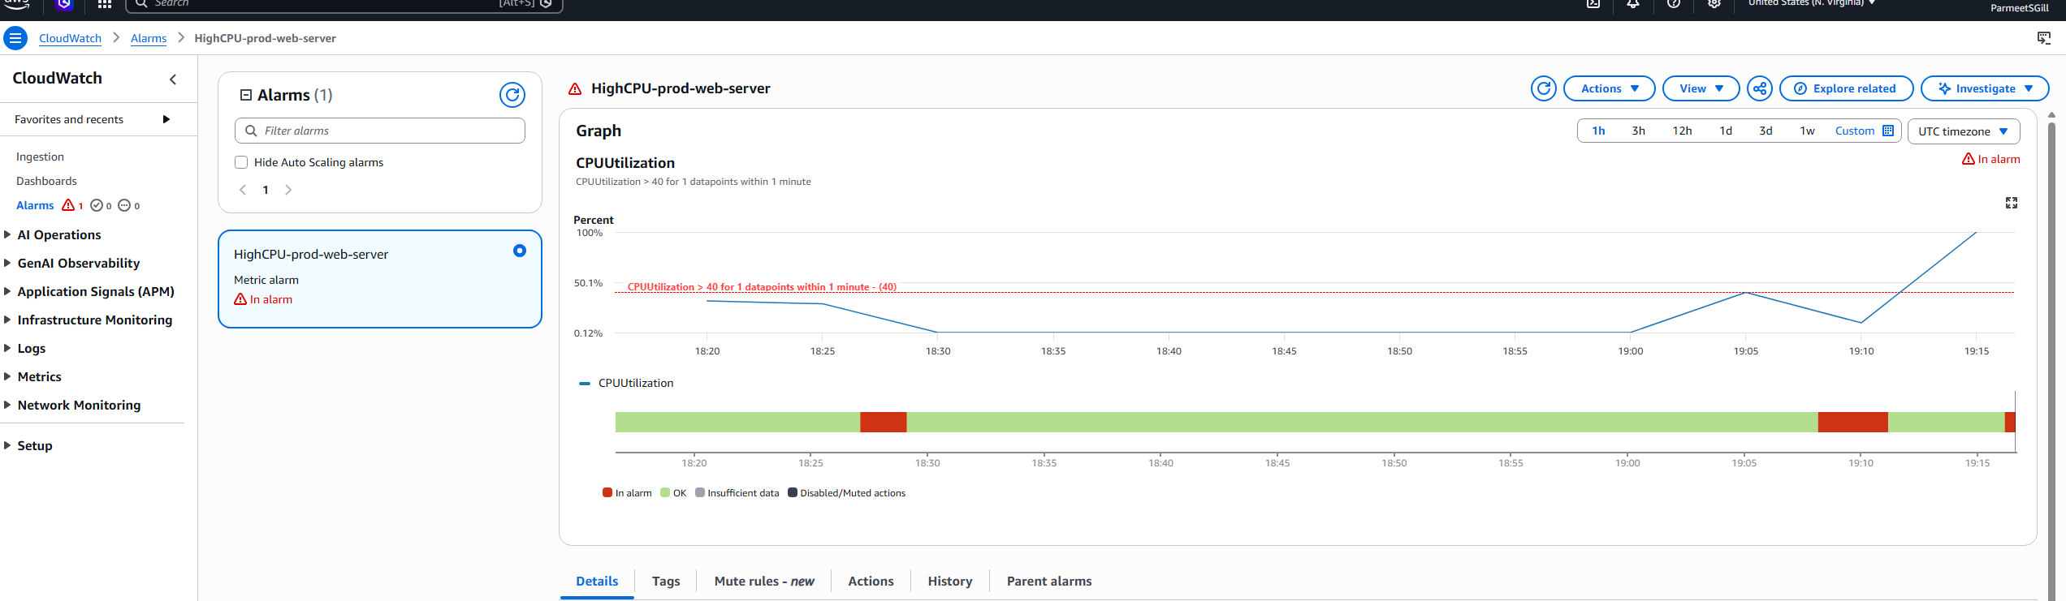Image resolution: width=2066 pixels, height=601 pixels.
Task: Open Alarms in sidebar
Action: 35,205
